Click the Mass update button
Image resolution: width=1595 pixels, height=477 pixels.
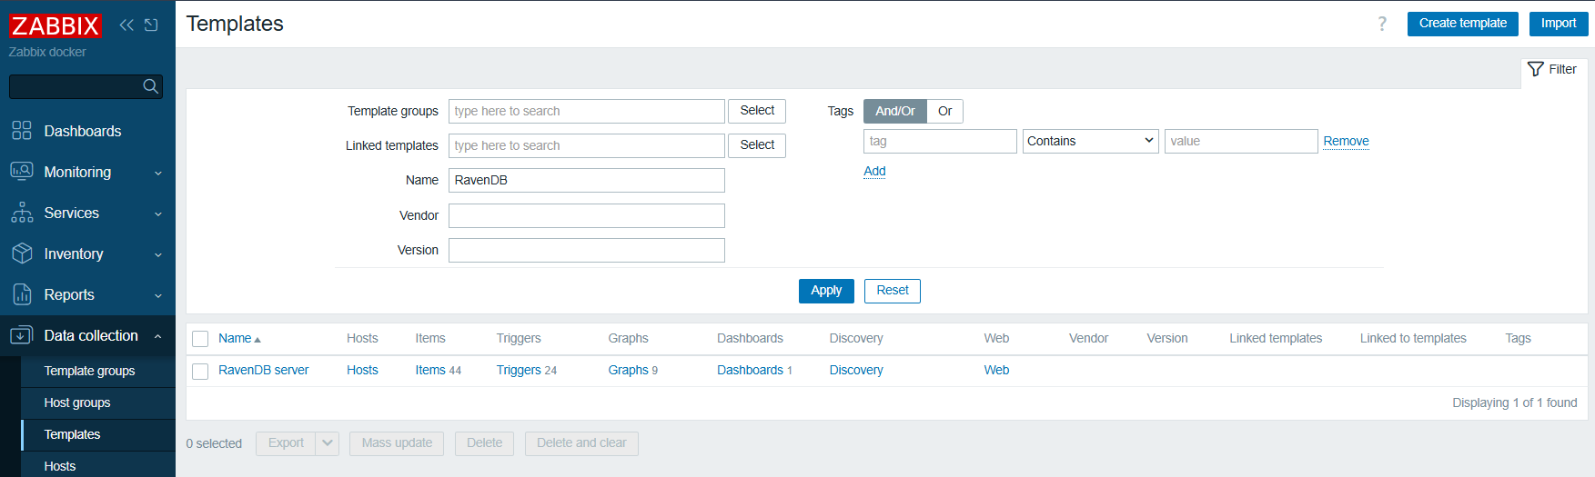pyautogui.click(x=397, y=443)
